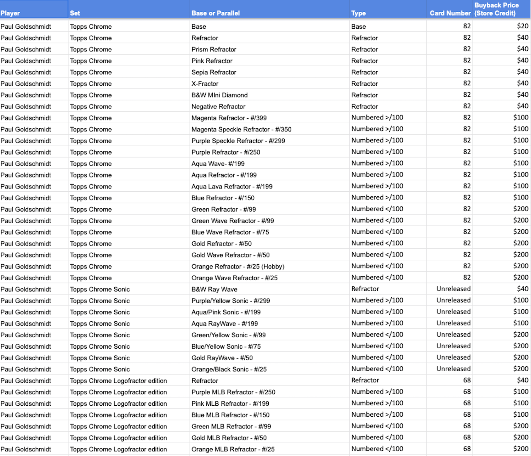Screen dimensions: 531x456
Task: Select the Aqua Lava Refractor - #/199 cell
Action: point(232,186)
